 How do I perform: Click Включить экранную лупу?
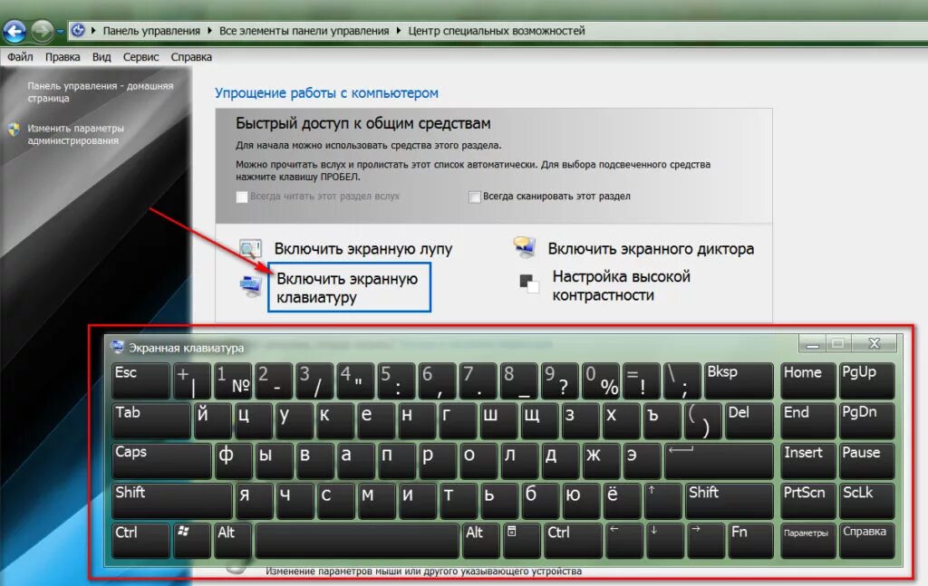[x=362, y=249]
